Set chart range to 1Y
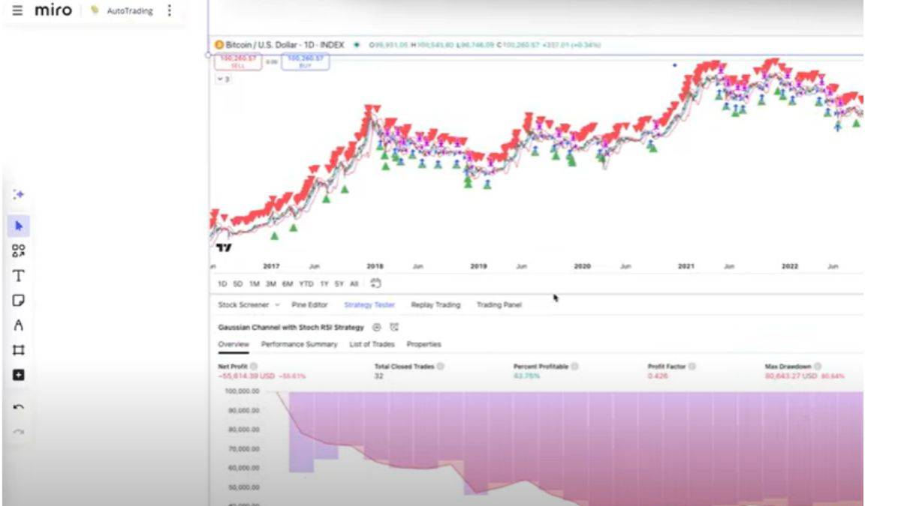The width and height of the screenshot is (901, 506). coord(324,284)
